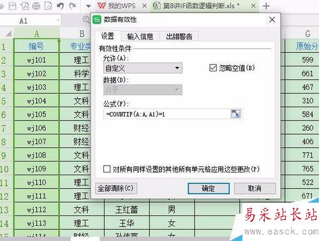This screenshot has width=319, height=241.
Task: Select cell containing 王华
Action: point(127,223)
